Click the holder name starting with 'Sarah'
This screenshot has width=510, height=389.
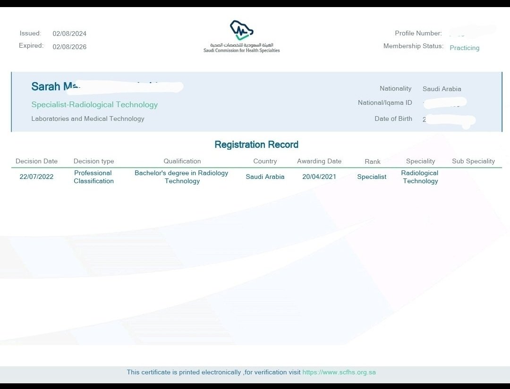coord(55,86)
